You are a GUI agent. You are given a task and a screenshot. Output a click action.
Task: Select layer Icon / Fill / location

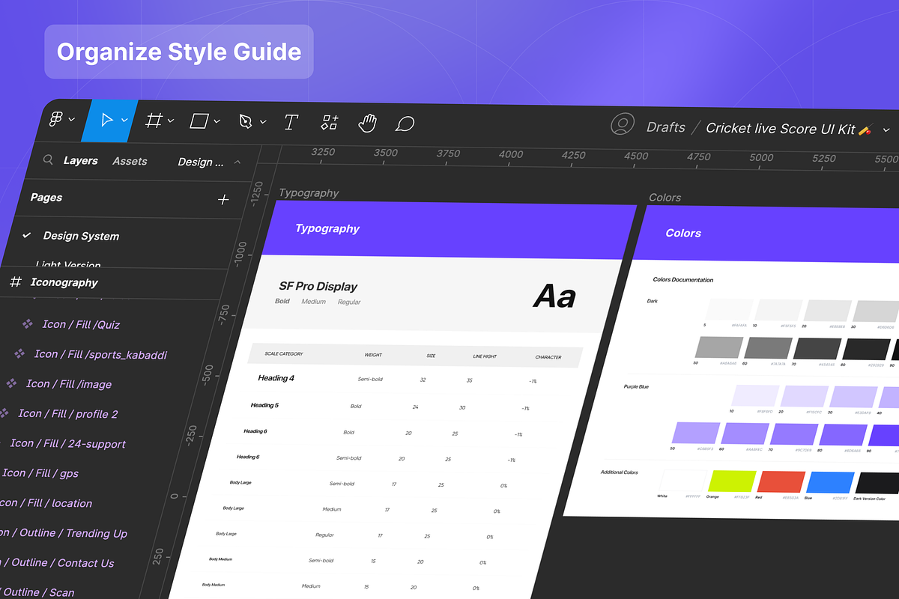tap(45, 503)
